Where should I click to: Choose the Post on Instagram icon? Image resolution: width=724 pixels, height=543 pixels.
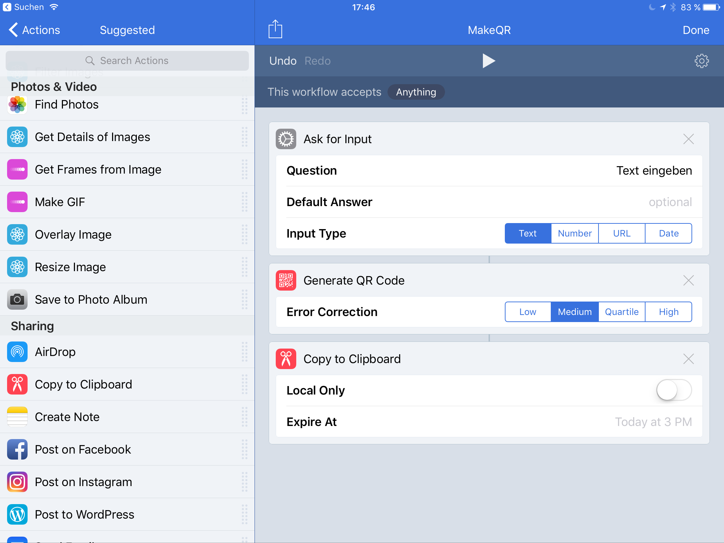pyautogui.click(x=17, y=482)
